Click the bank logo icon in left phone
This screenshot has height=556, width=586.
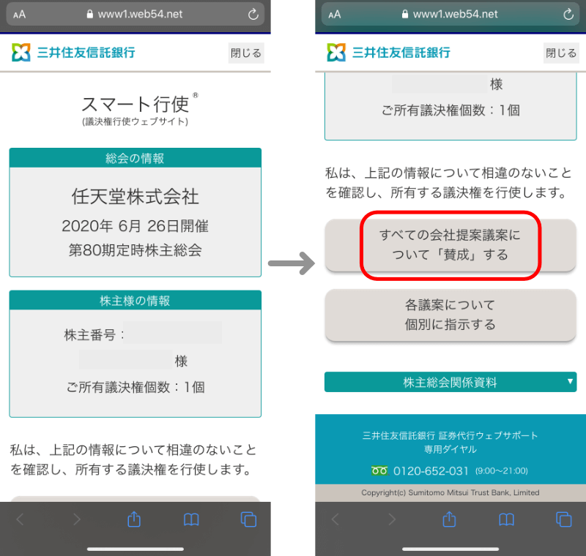(21, 52)
